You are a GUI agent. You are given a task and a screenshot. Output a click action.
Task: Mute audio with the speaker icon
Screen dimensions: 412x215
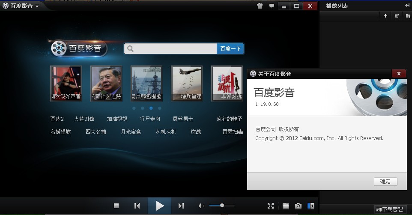(x=201, y=206)
